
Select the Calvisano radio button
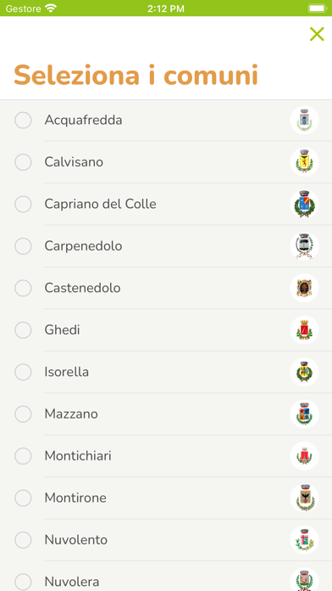point(23,162)
